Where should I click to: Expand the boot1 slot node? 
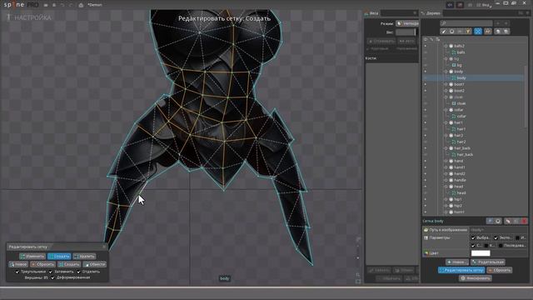446,84
